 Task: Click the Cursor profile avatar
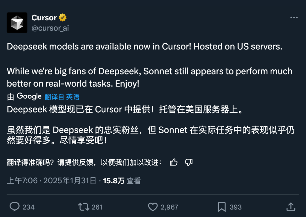tap(17, 23)
